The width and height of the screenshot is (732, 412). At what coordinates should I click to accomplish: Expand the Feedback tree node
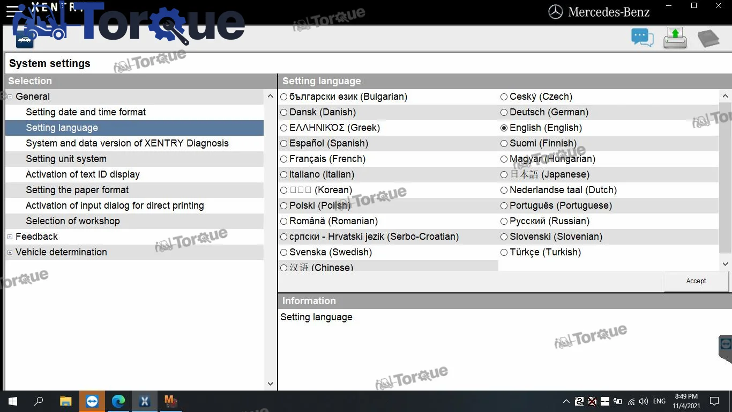(10, 237)
